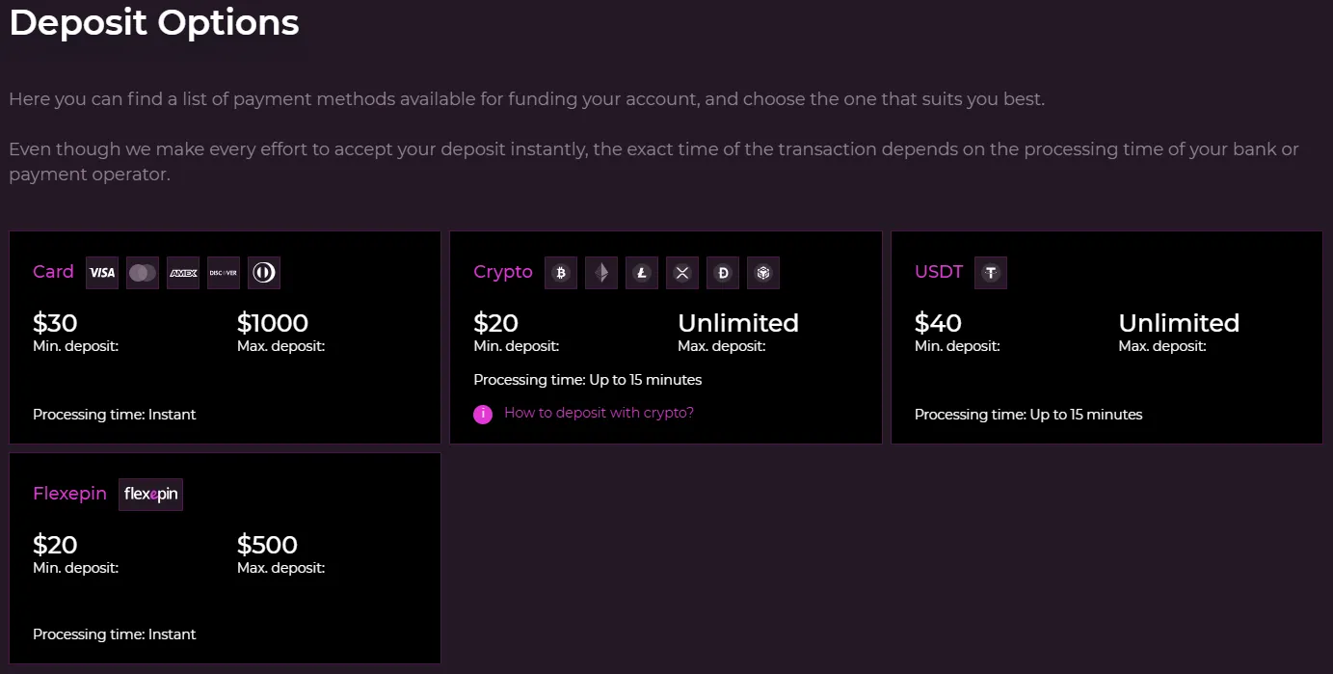Select the Litecoin icon
Screen dimensions: 1333x674
tap(642, 273)
